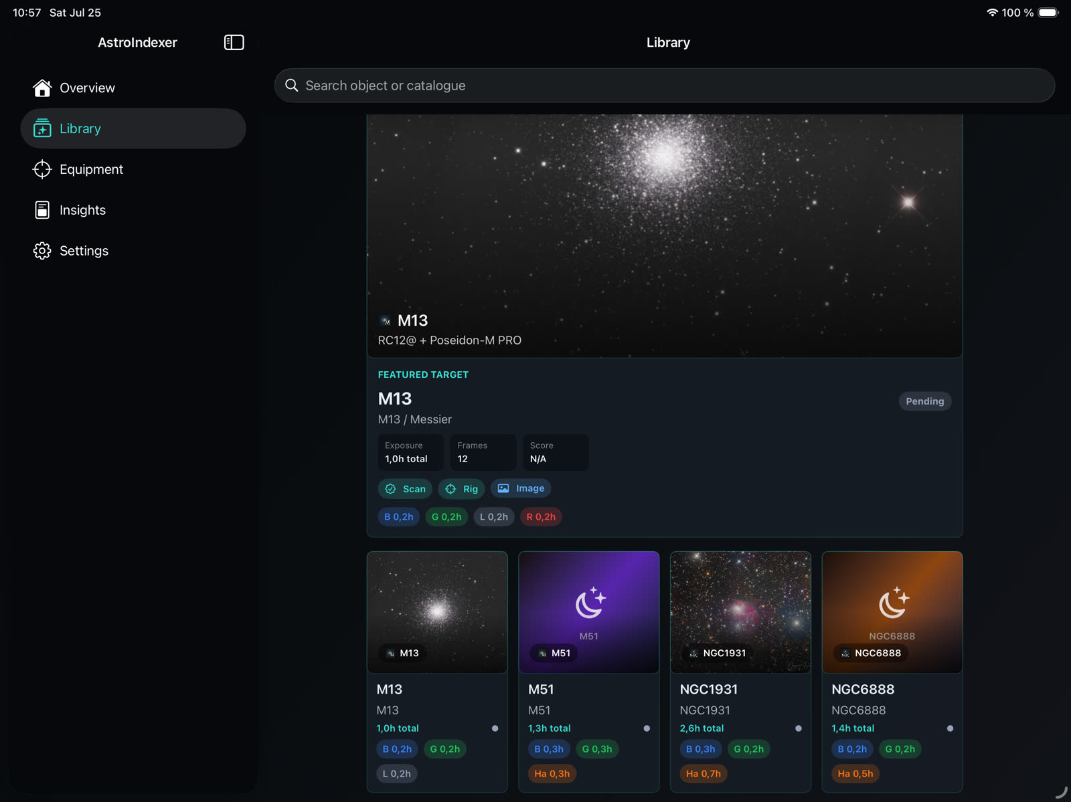The height and width of the screenshot is (802, 1071).
Task: Click the 1,4h total text on NGC6888 card
Action: (x=853, y=728)
